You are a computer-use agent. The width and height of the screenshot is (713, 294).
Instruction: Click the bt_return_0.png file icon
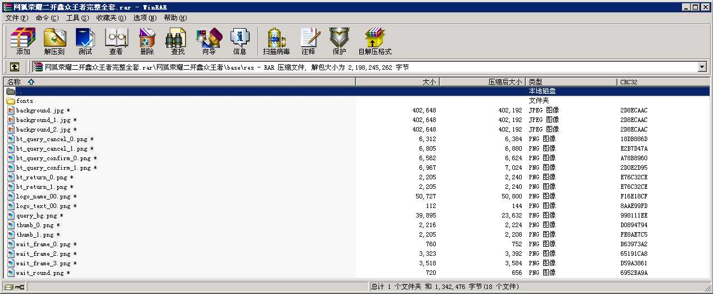click(11, 177)
